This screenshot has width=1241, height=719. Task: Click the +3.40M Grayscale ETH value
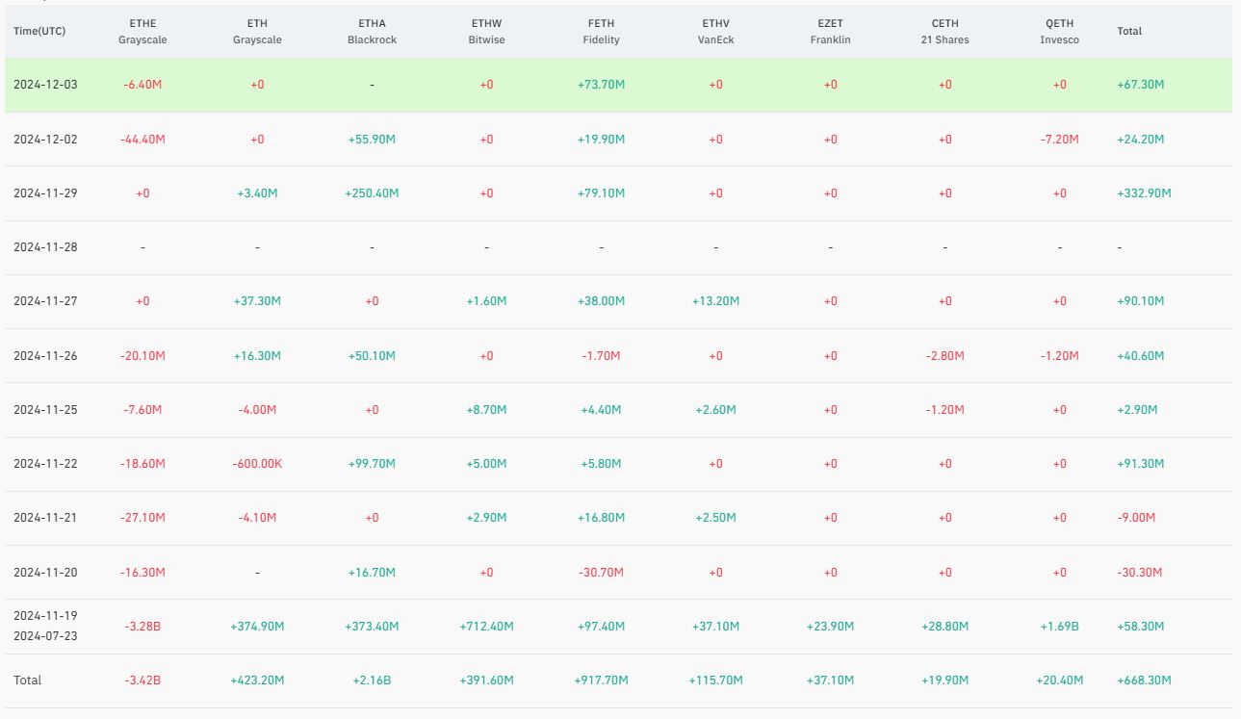[x=257, y=193]
